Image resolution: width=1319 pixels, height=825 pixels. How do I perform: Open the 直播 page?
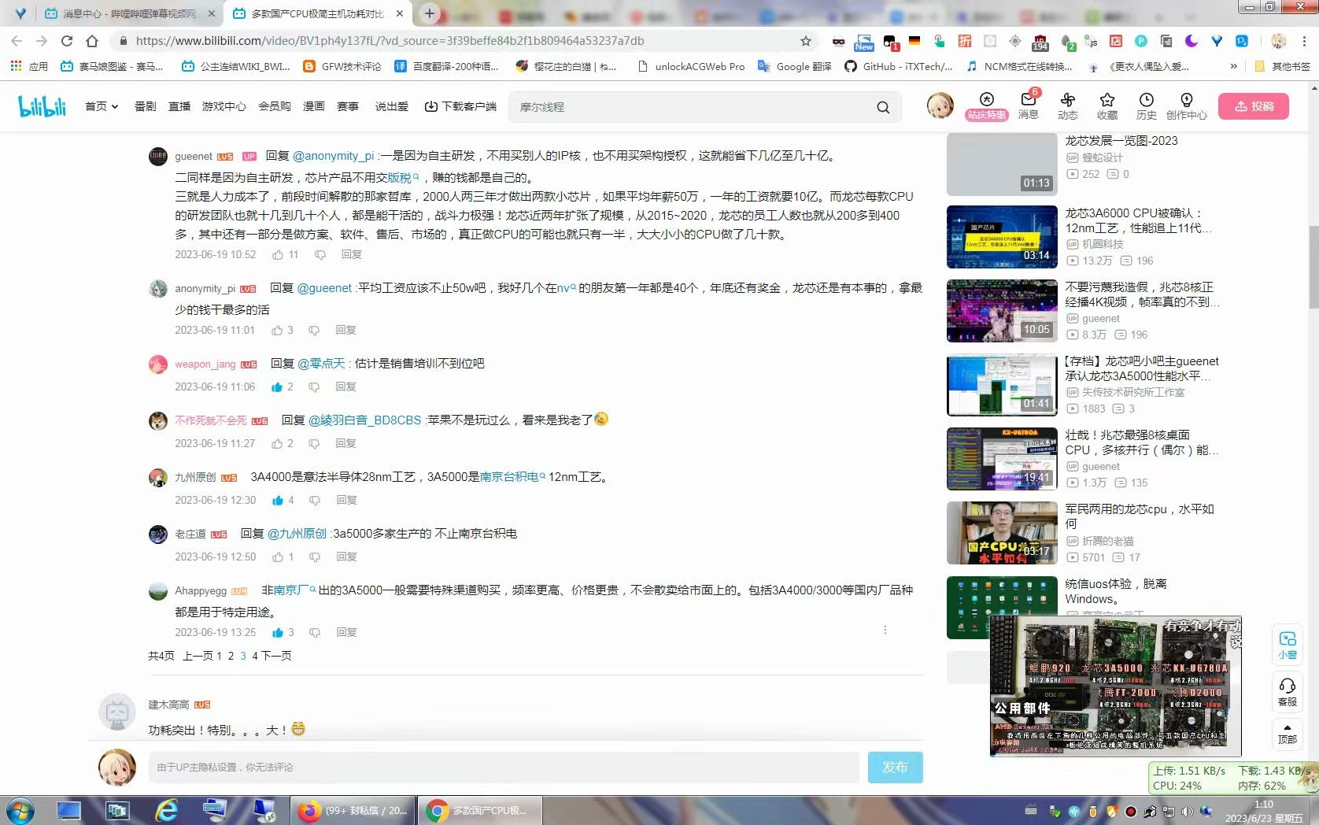point(179,106)
